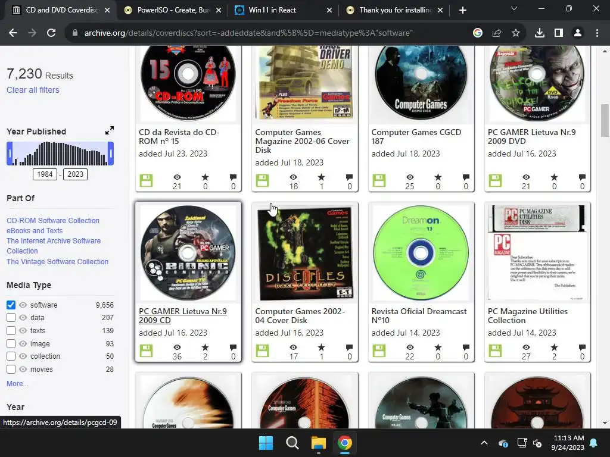Click right handle of year range slider
The width and height of the screenshot is (610, 457).
[x=111, y=154]
